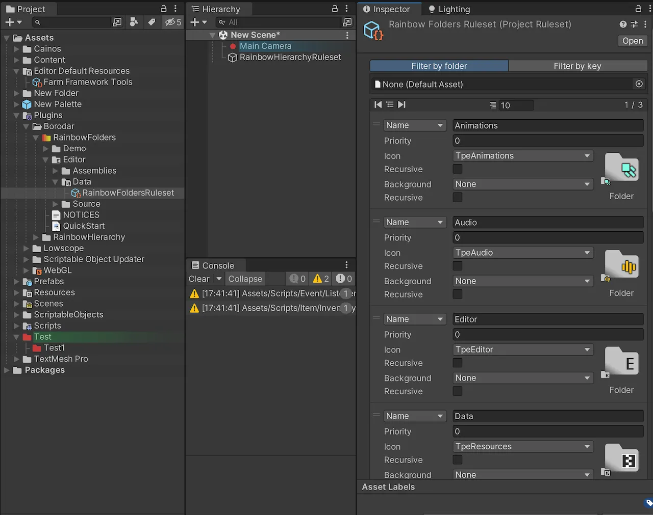Screen dimensions: 653x515
Task: Enable Icon Recursive checkbox for Data rule
Action: (458, 459)
